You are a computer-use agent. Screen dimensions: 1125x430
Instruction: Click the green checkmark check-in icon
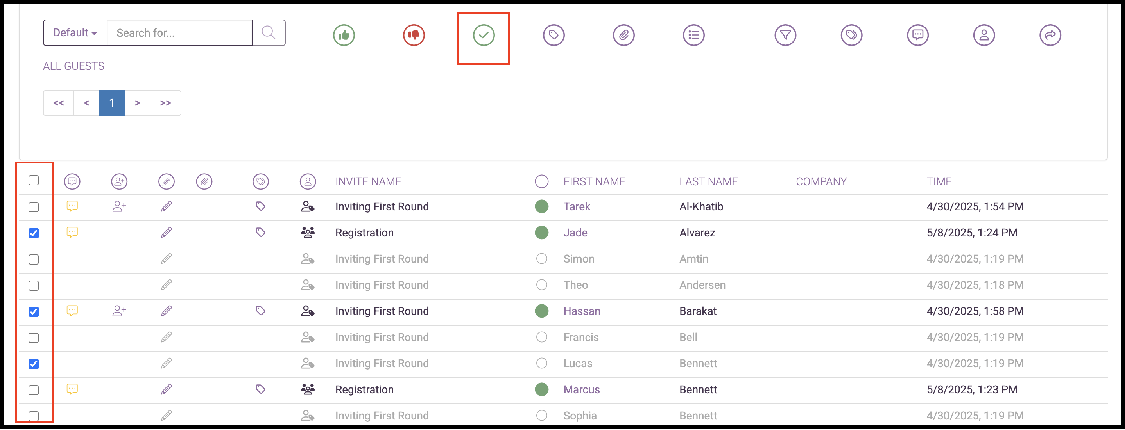(x=484, y=35)
